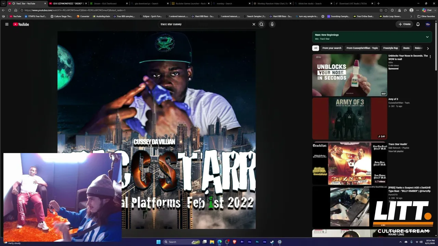Open the Free Online Beat bookmark
438x246 pixels.
[x=363, y=16]
